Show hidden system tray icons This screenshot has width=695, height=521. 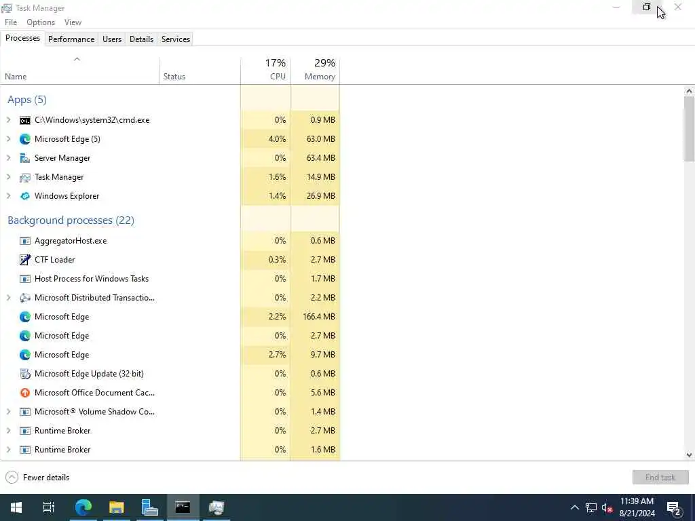pyautogui.click(x=574, y=507)
